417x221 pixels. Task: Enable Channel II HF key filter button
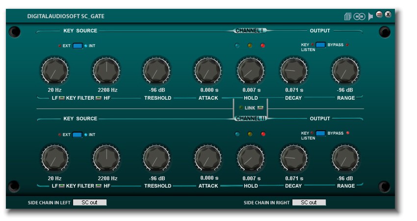(99, 186)
